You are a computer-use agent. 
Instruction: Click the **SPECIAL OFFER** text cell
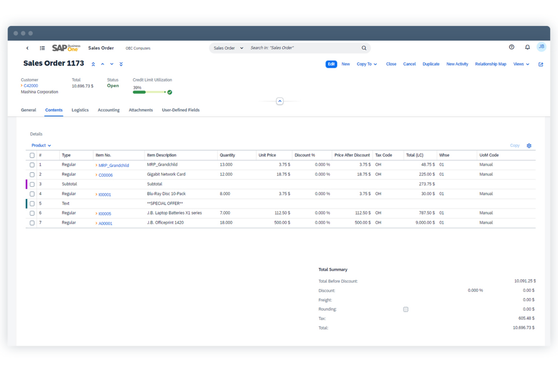click(x=165, y=204)
